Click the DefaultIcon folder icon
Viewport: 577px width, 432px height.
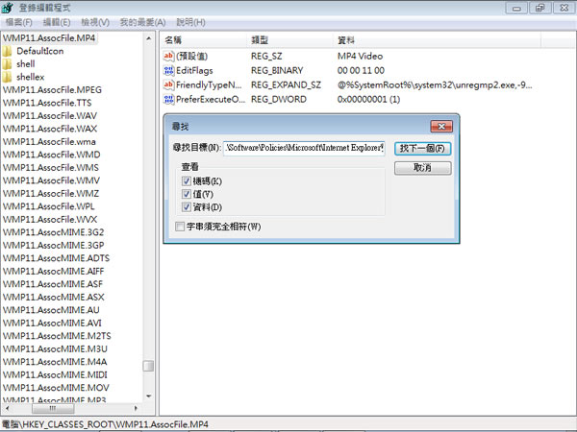(7, 51)
